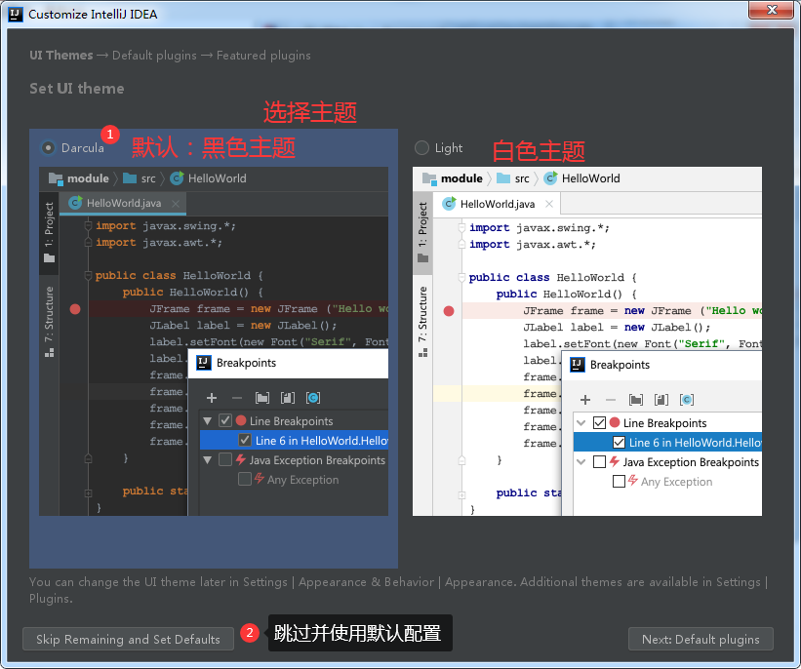Viewport: 801px width, 669px height.
Task: Go to Next: Default plugins
Action: click(701, 639)
